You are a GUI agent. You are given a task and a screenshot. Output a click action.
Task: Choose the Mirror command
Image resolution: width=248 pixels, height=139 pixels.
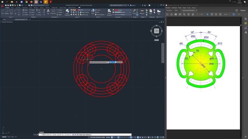pyautogui.click(x=32, y=12)
